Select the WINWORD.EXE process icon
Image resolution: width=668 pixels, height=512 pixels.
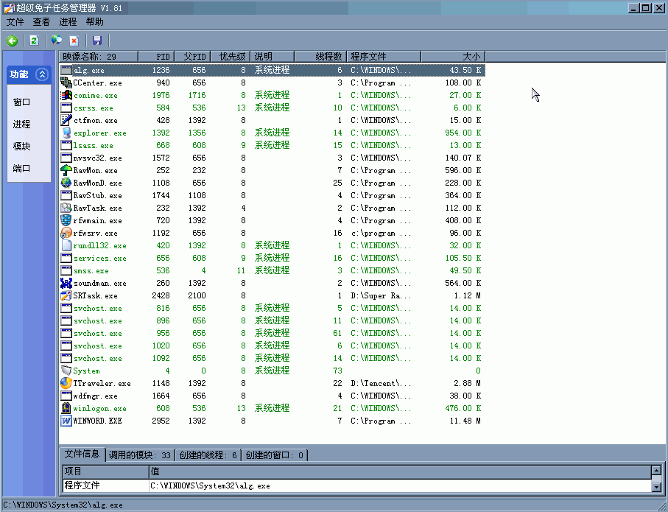[x=66, y=421]
